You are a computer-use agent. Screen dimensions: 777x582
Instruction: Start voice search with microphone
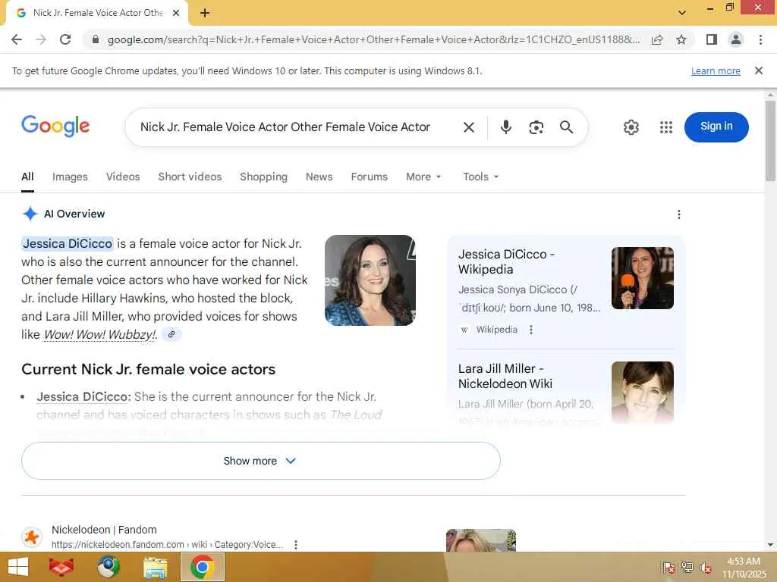pyautogui.click(x=505, y=127)
